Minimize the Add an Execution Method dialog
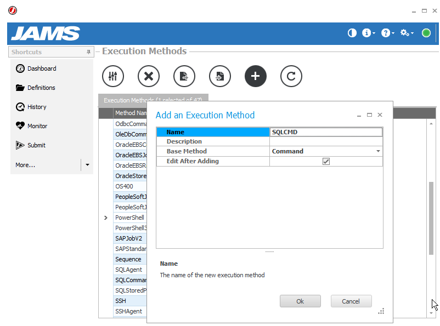 tap(359, 116)
